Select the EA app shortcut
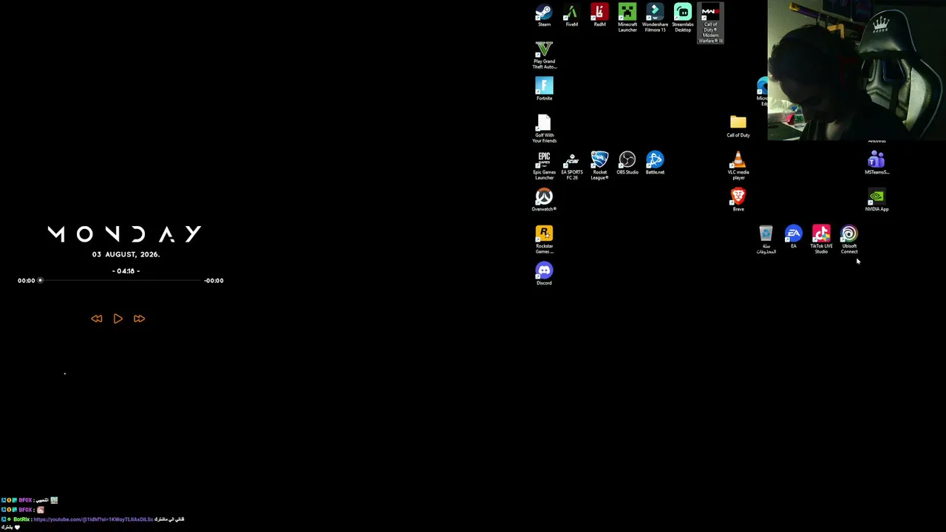This screenshot has width=946, height=532. tap(794, 237)
